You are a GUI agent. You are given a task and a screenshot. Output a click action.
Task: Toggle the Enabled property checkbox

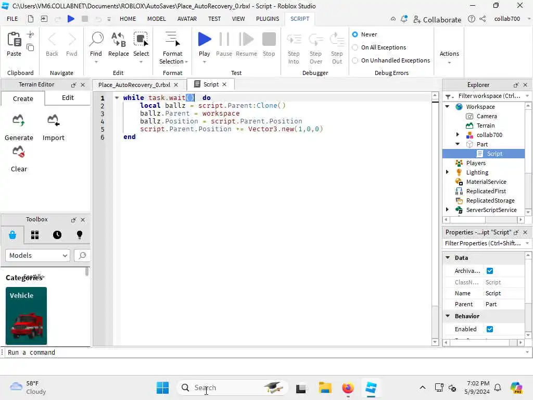click(x=490, y=329)
